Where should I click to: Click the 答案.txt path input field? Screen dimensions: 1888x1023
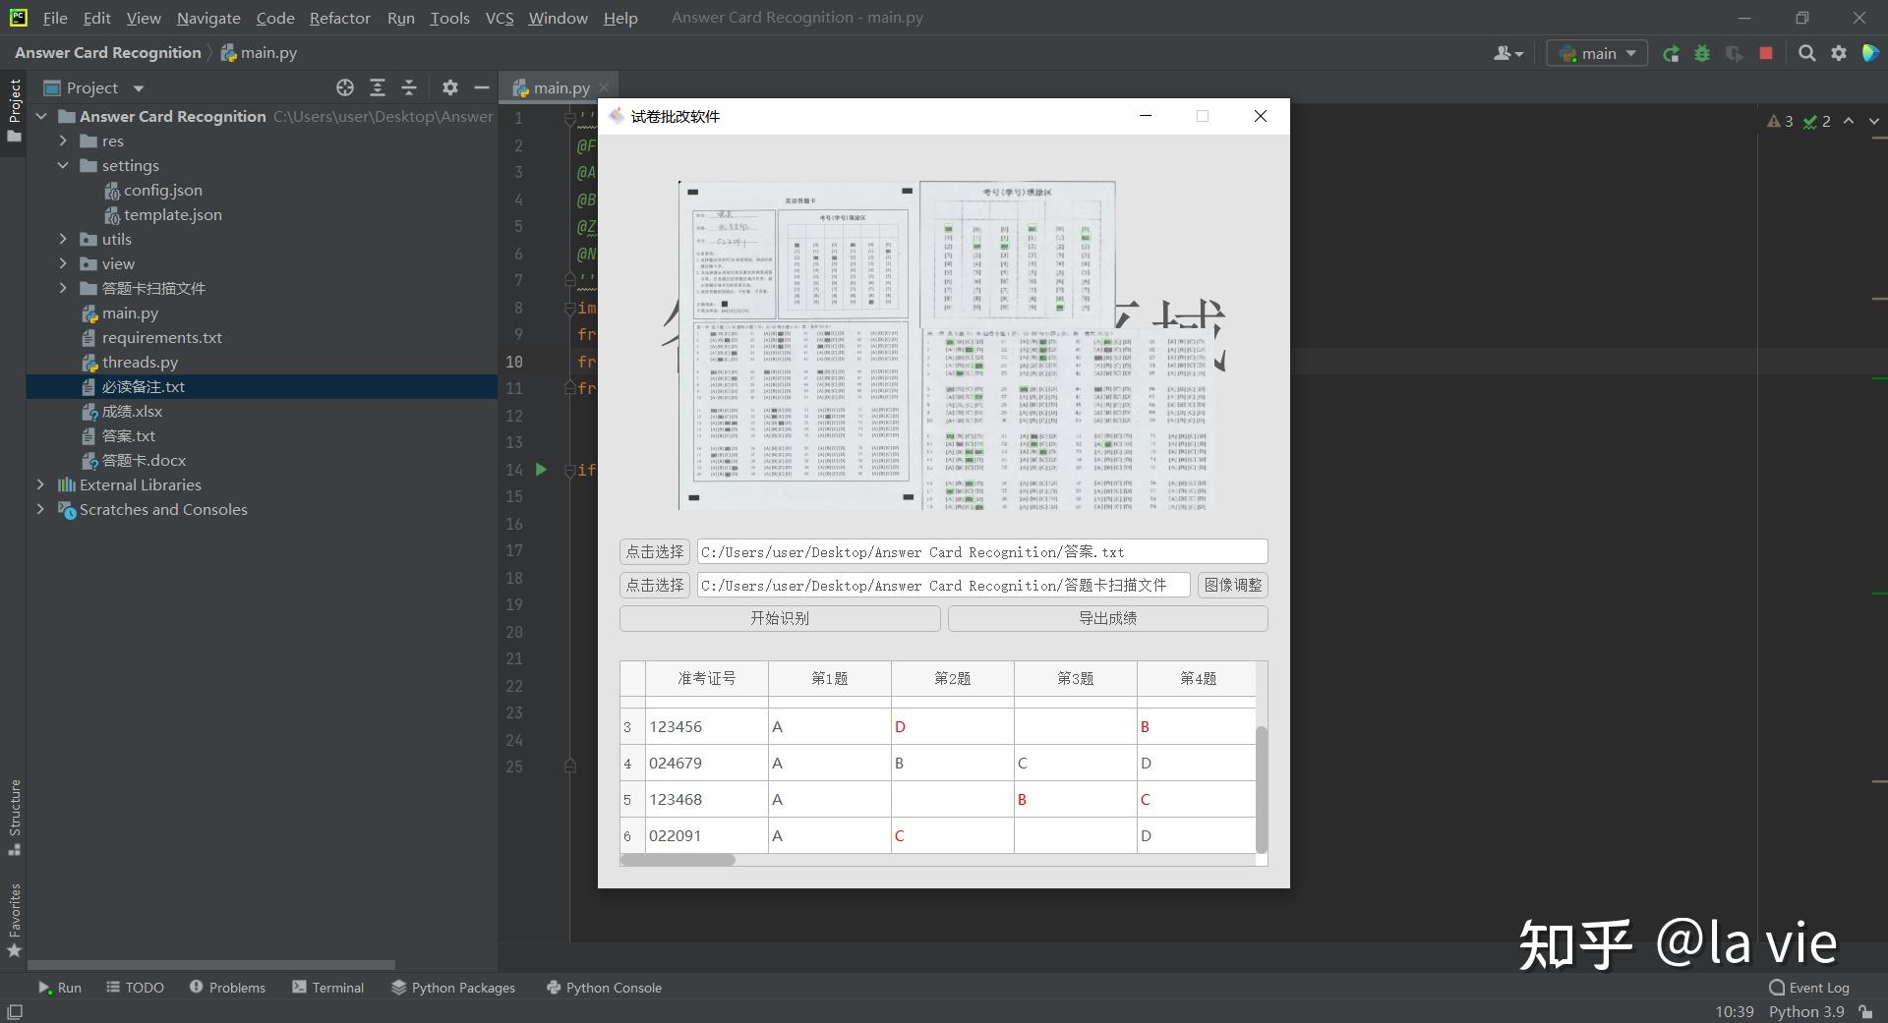point(981,552)
